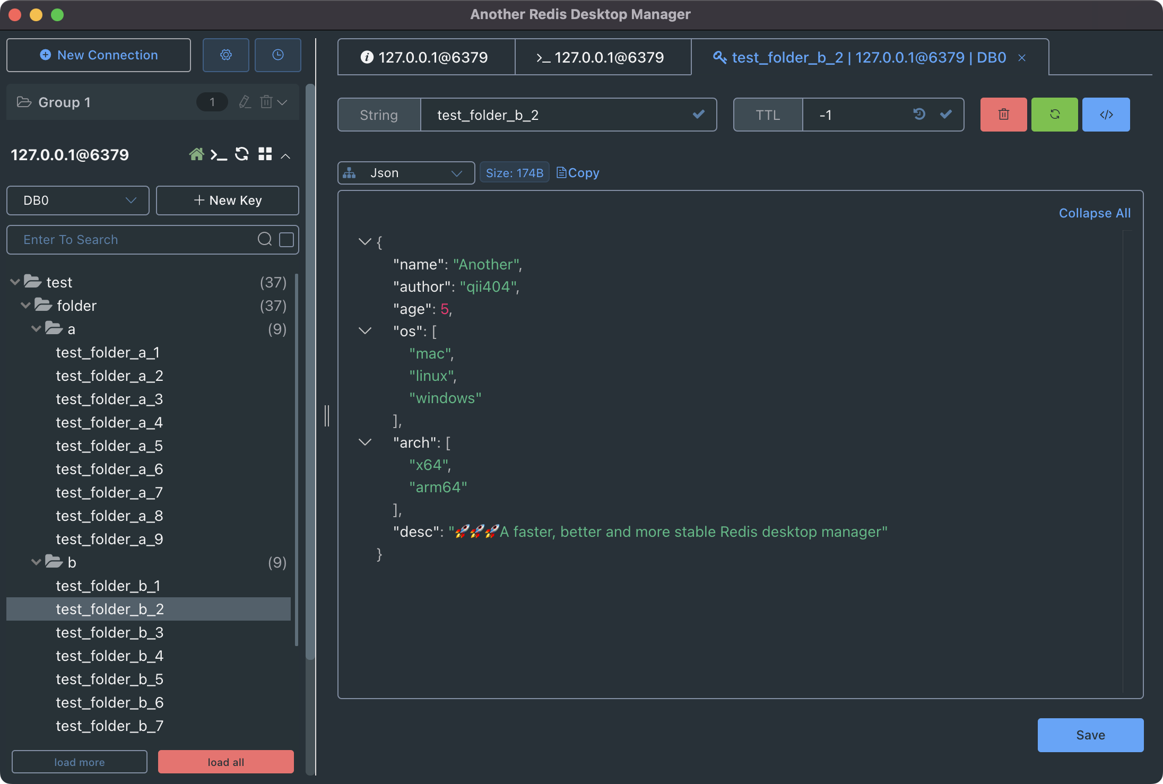Viewport: 1163px width, 784px height.
Task: Collapse the 127.0.0.1@6379 connection chevron
Action: click(x=285, y=156)
